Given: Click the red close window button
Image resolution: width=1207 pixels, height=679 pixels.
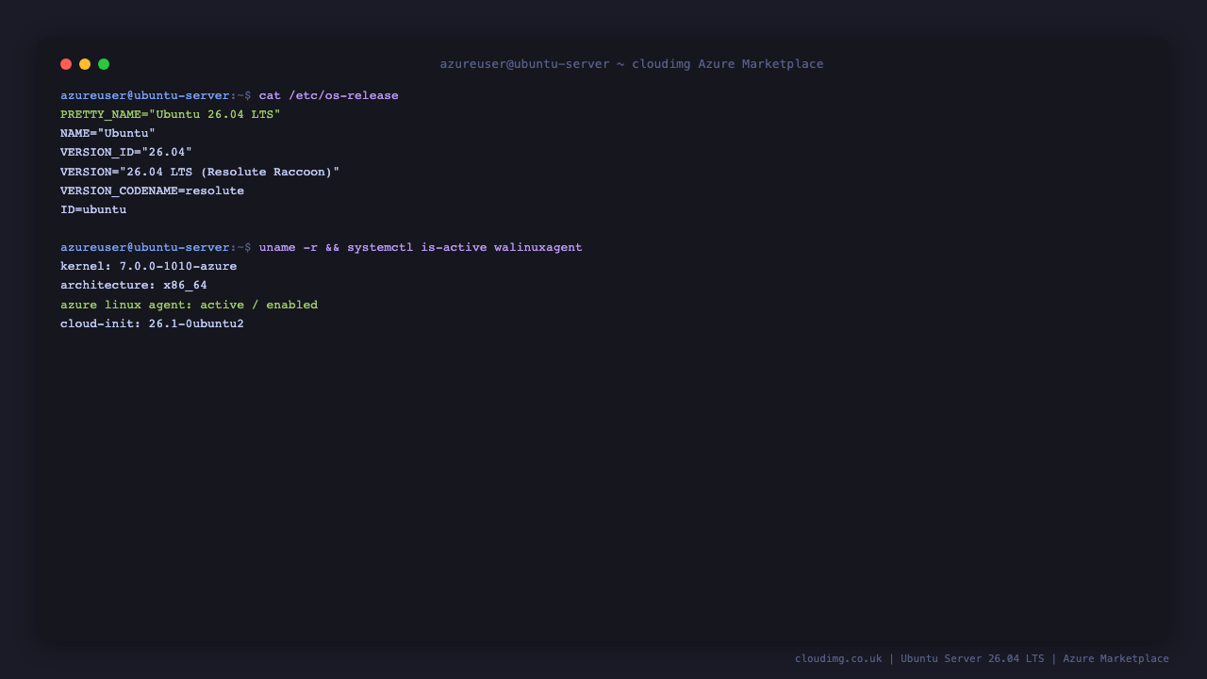Looking at the screenshot, I should [66, 64].
